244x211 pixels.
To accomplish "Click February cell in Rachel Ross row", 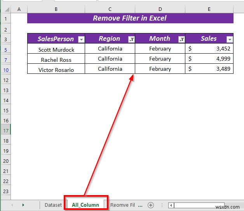I will 160,59.
